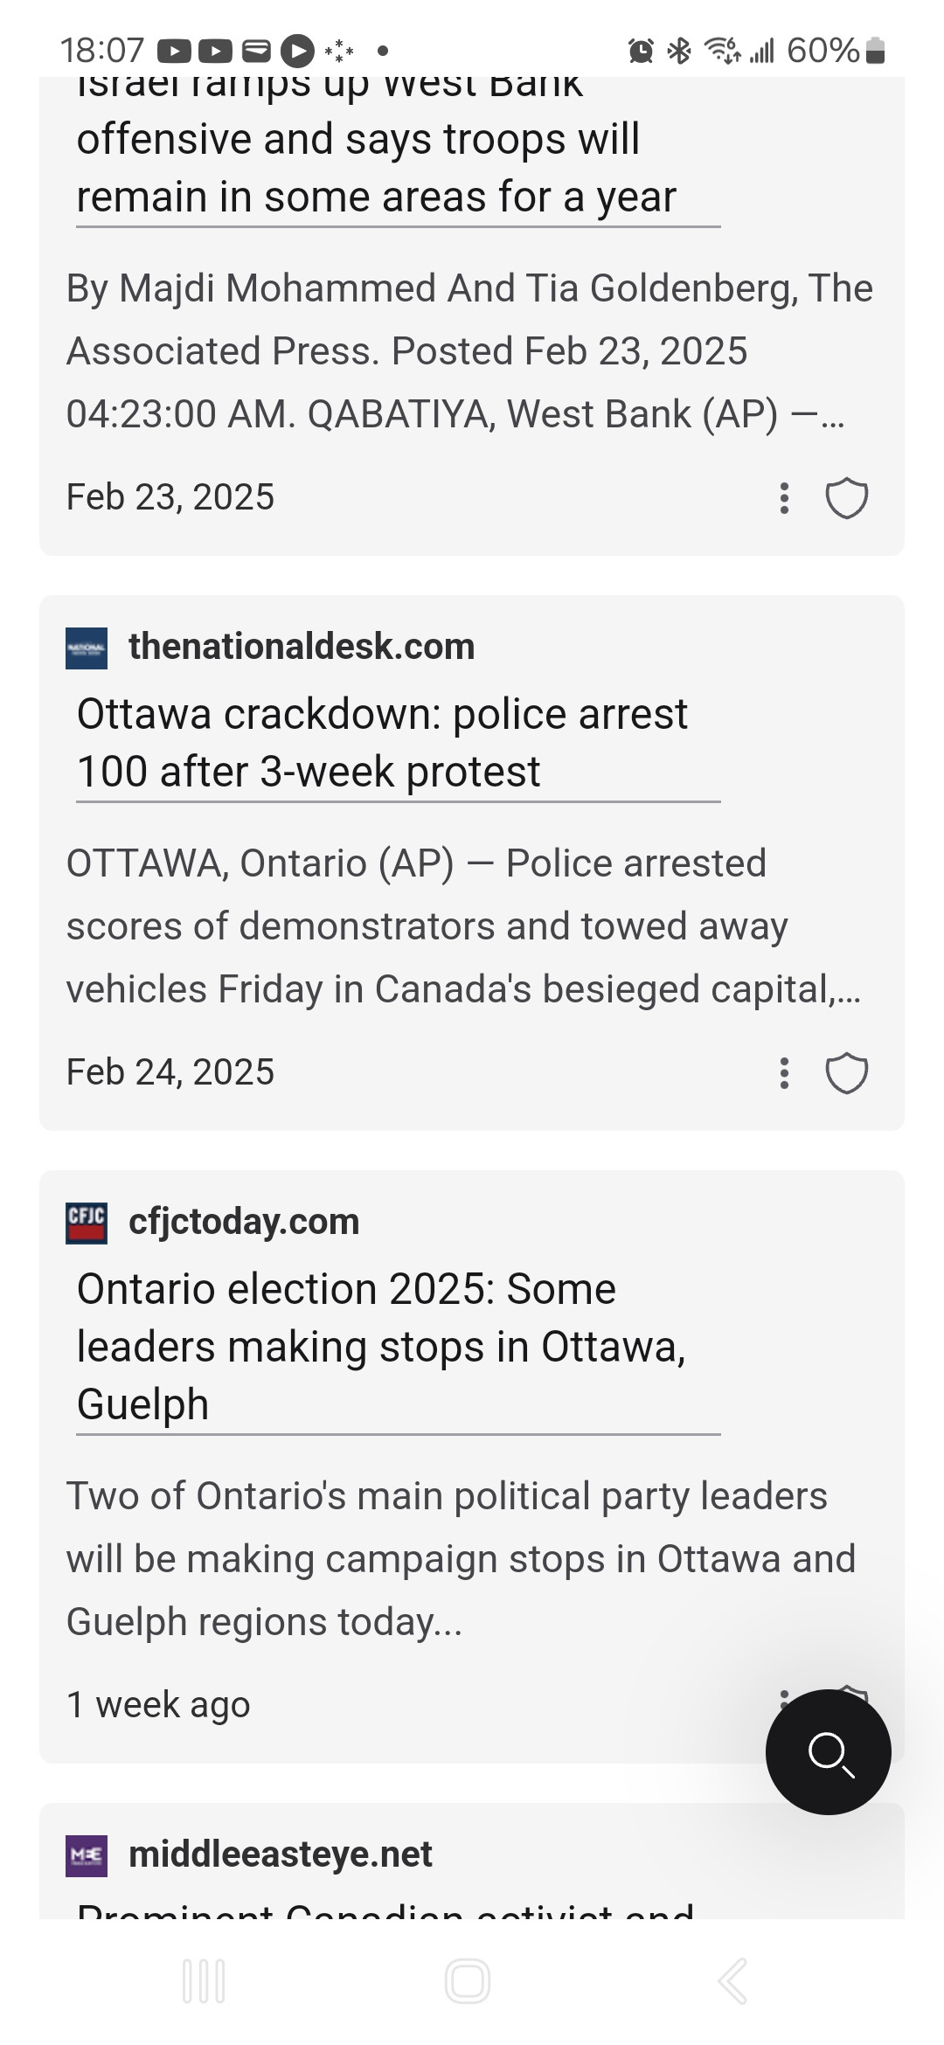The height and width of the screenshot is (2045, 944).
Task: Open three-dot menu for Israel West Bank article
Action: [784, 498]
